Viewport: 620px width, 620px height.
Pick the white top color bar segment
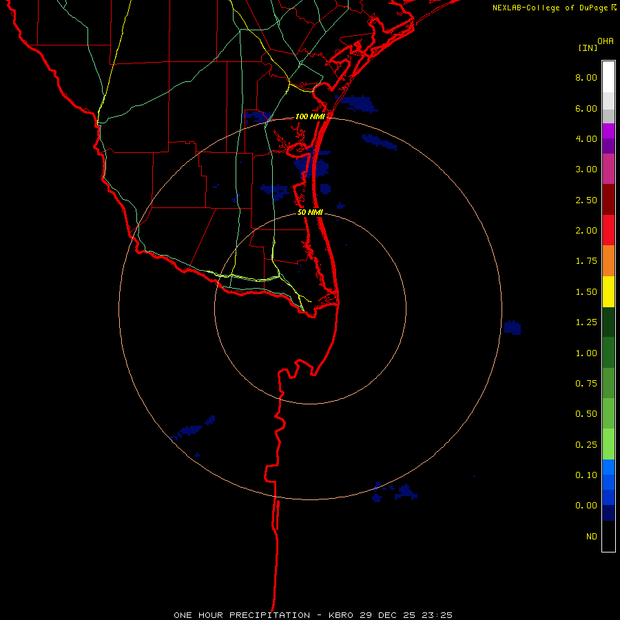608,77
